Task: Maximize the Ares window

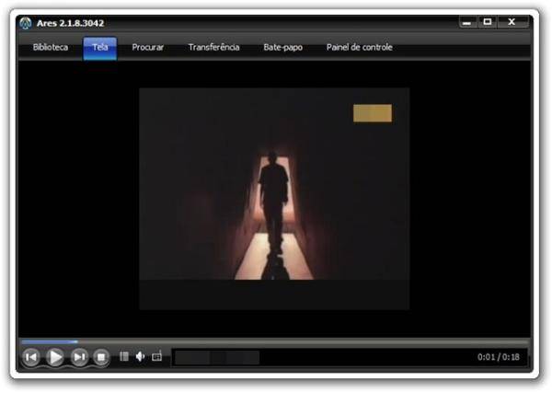Action: (488, 22)
